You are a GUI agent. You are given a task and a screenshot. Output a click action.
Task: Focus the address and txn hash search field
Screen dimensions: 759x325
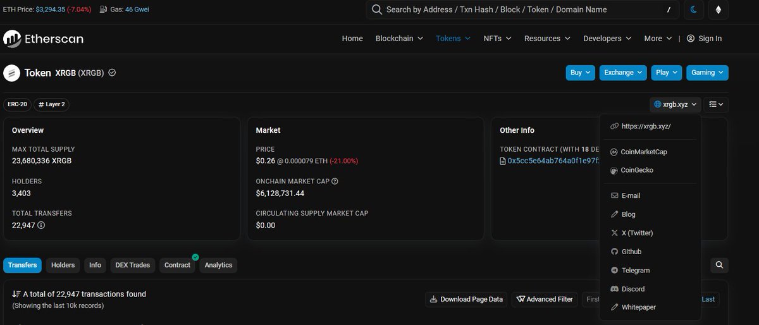522,9
